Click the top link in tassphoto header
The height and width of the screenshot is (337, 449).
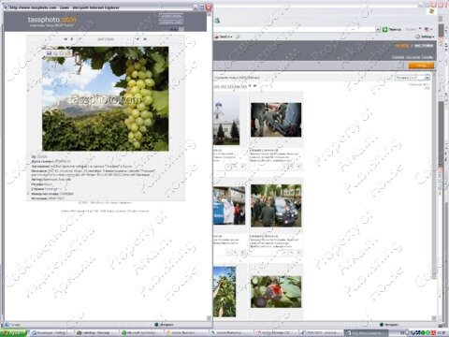[171, 16]
